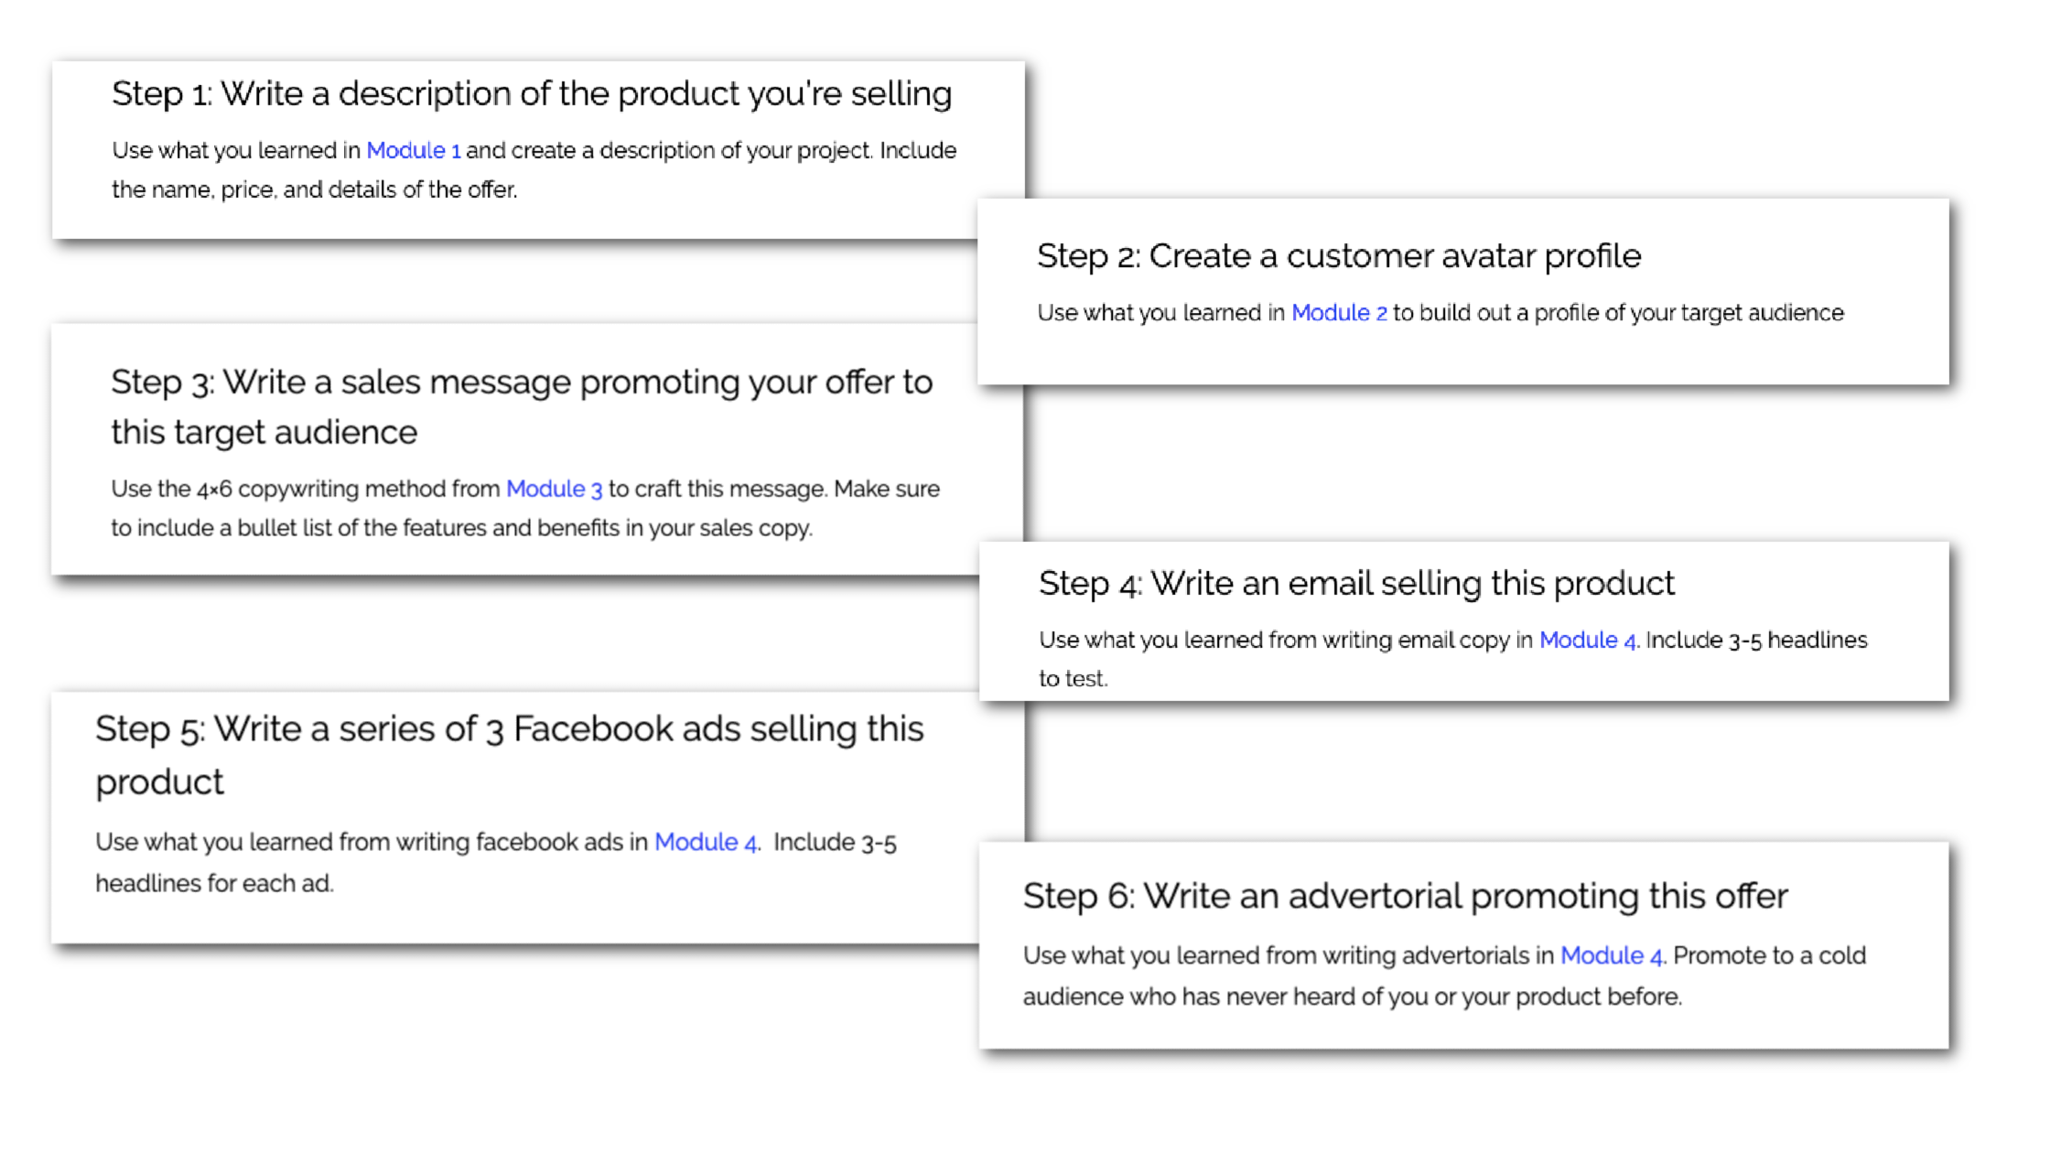Viewport: 2050px width, 1153px height.
Task: Click the Step 4 'to test.' text line
Action: (x=1073, y=679)
